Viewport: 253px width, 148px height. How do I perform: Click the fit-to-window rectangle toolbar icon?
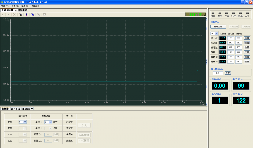coord(44,15)
